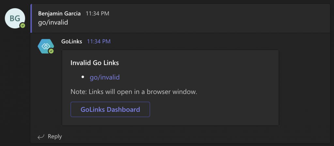Click the GoLinks bot sender name

click(x=71, y=41)
